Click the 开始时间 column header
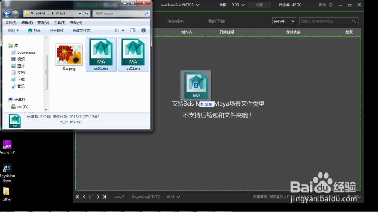Screen dimensions: 378x212 [x=226, y=32]
